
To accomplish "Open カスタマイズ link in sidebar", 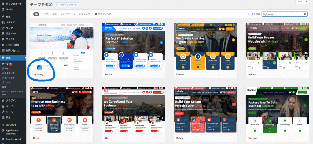I will click(x=9, y=73).
